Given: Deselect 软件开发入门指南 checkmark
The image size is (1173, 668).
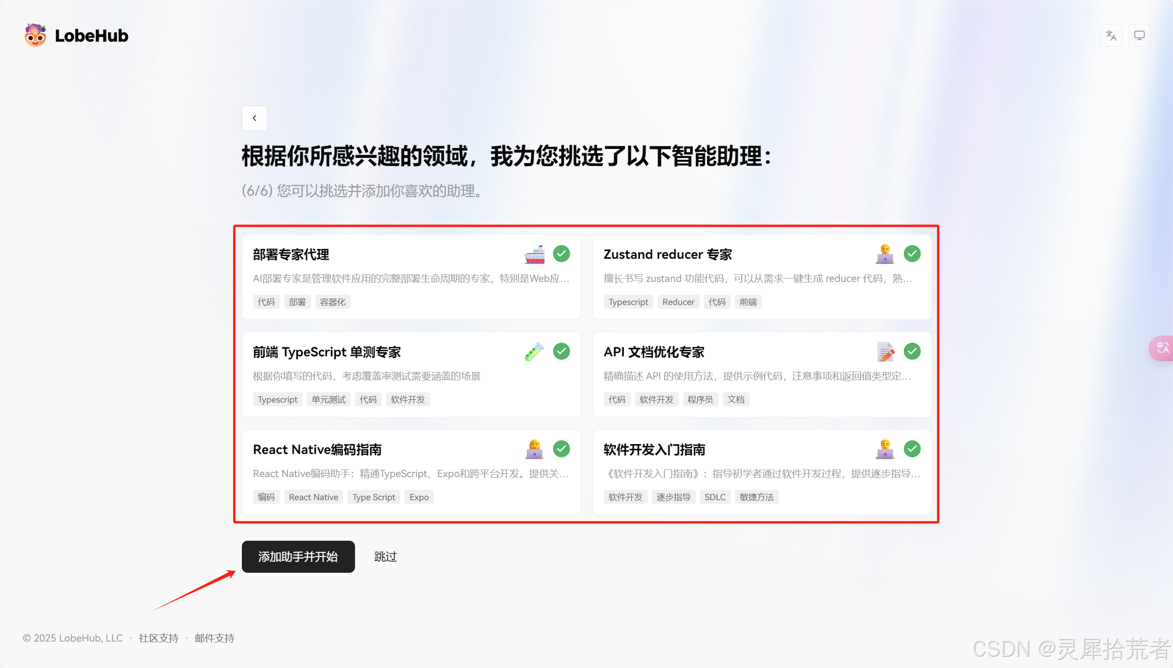Looking at the screenshot, I should click(x=912, y=449).
